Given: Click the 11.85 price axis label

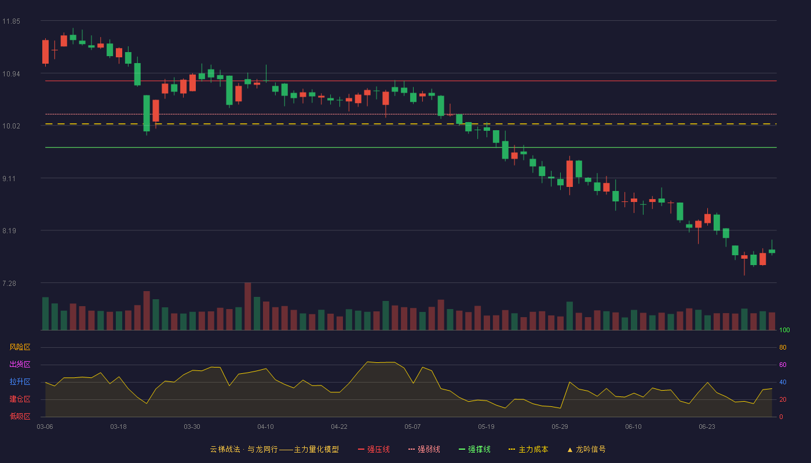Looking at the screenshot, I should pyautogui.click(x=11, y=21).
